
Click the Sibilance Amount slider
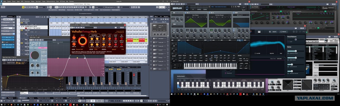tap(296, 71)
